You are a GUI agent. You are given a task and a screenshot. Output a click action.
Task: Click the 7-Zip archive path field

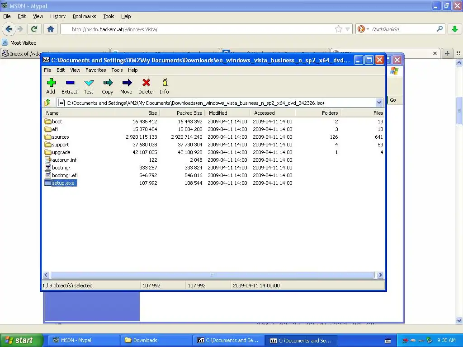[220, 103]
